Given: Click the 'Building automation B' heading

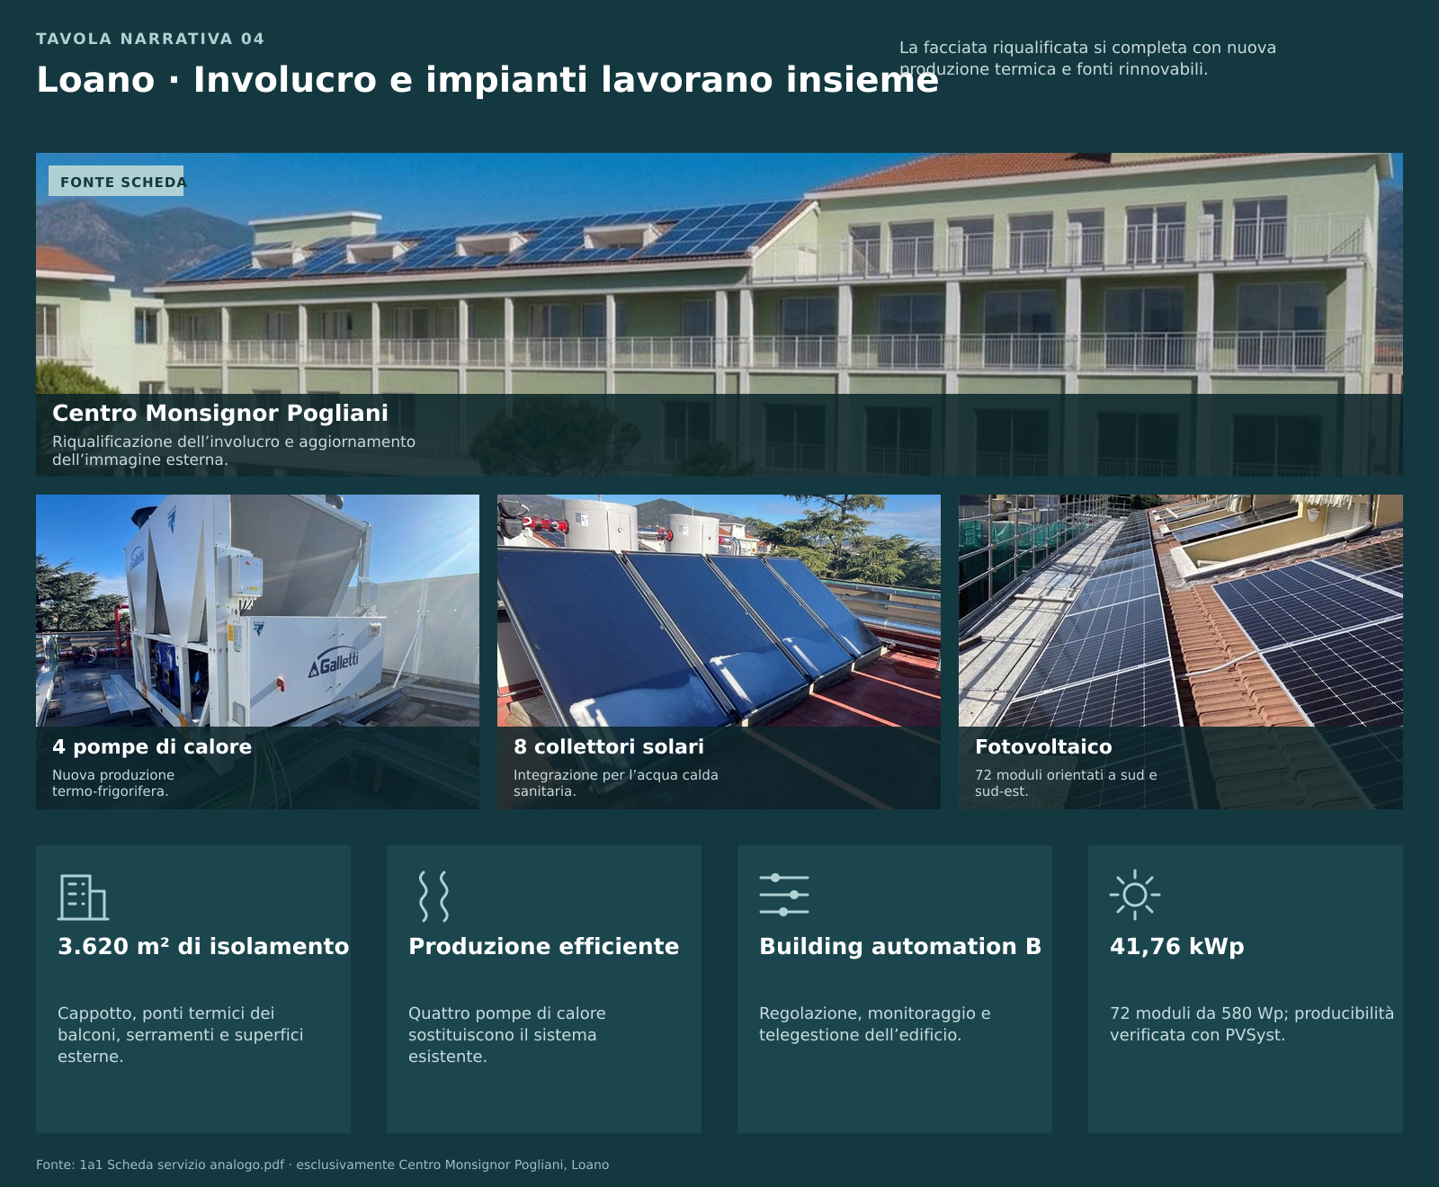Looking at the screenshot, I should click(x=900, y=946).
